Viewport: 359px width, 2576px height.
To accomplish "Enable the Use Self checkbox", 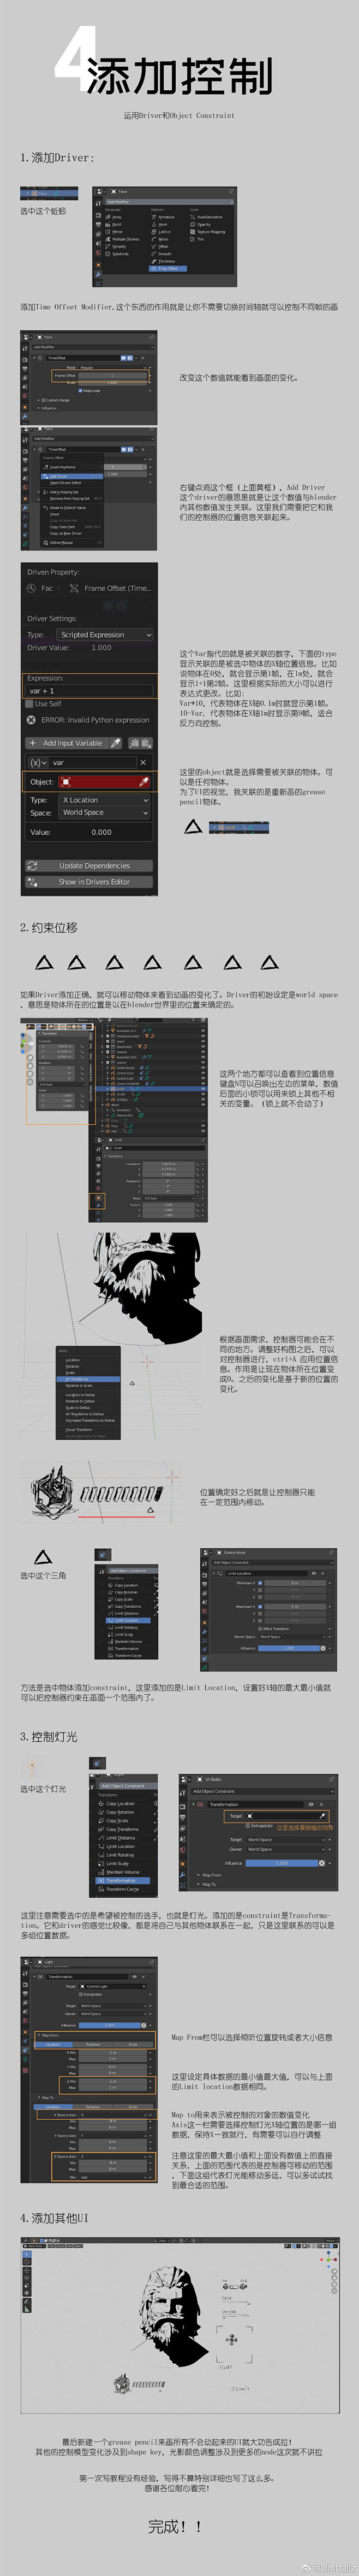I will point(30,704).
